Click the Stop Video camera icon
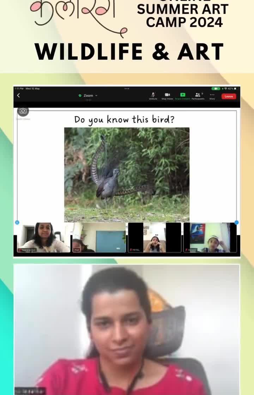 [167, 95]
